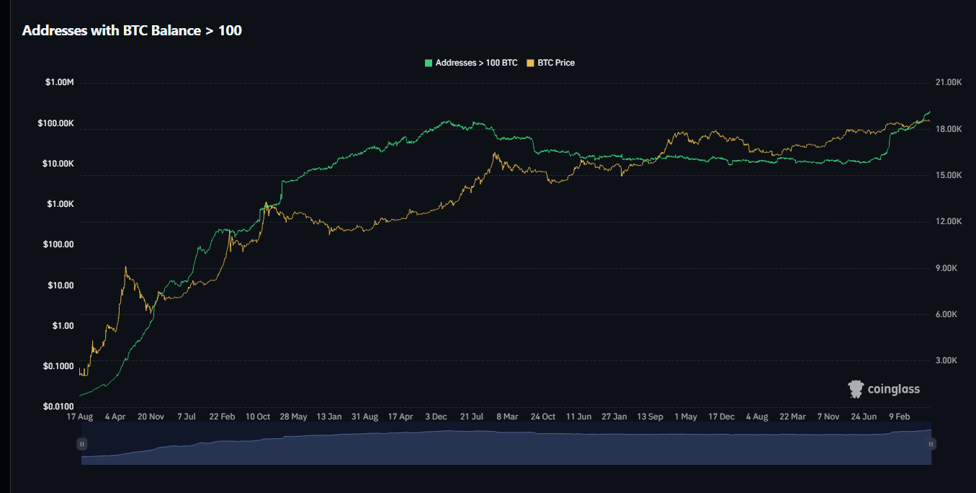Click the green Addresses > 100 BTC legend swatch
Screen dimensions: 976x493
(x=429, y=63)
